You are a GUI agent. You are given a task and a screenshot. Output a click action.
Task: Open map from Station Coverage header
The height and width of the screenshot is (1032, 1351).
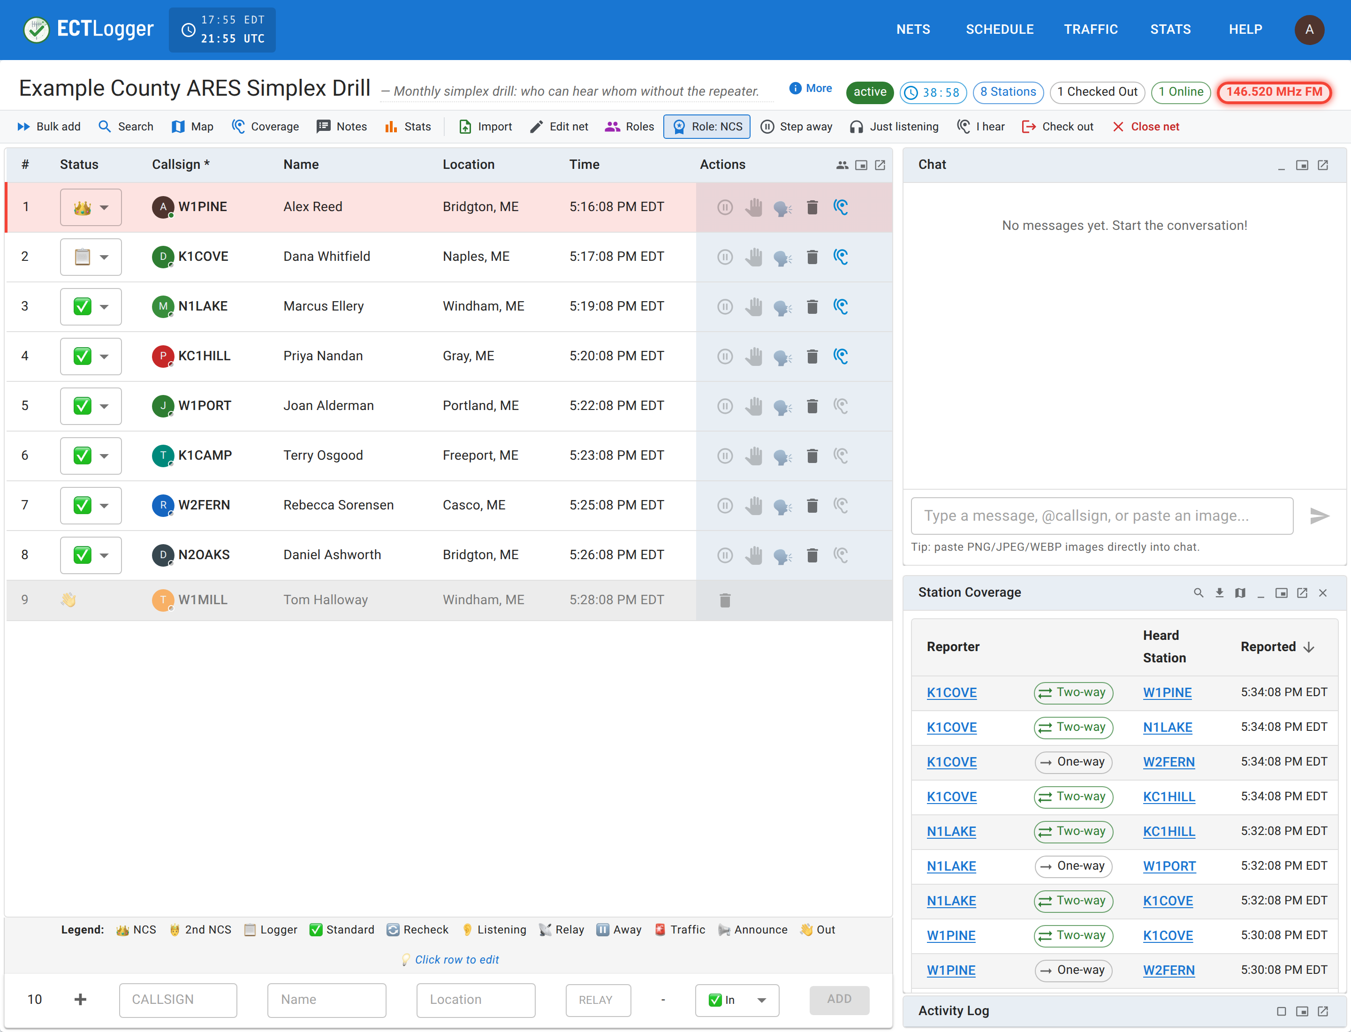click(1240, 593)
